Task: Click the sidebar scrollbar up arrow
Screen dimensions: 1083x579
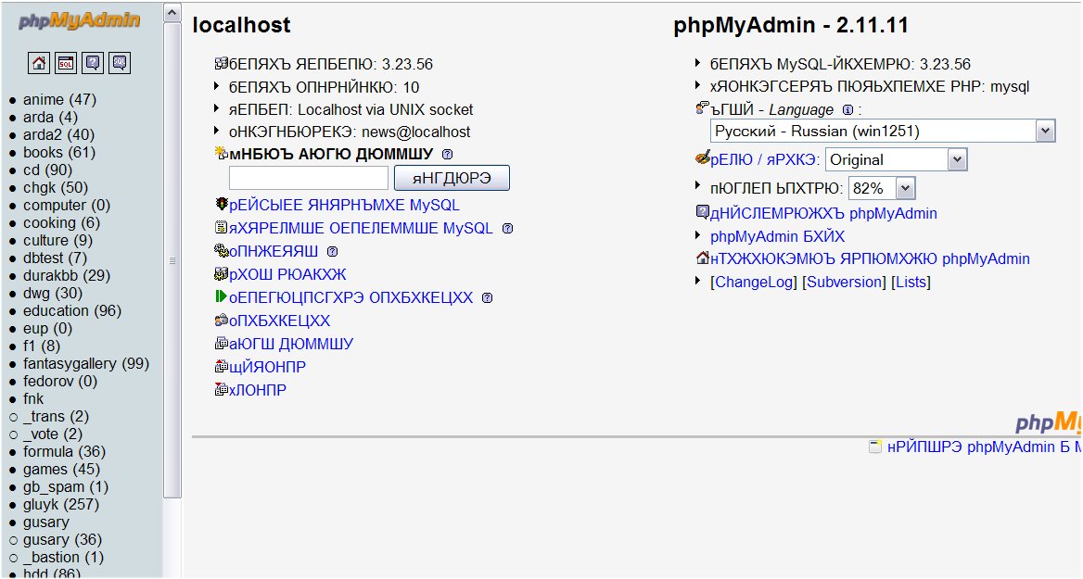Action: pos(172,12)
